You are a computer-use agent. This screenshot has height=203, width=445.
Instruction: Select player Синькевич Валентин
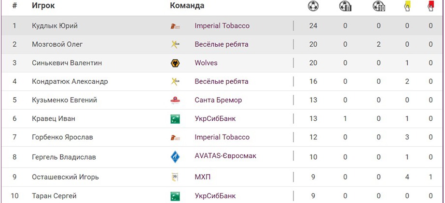[67, 63]
